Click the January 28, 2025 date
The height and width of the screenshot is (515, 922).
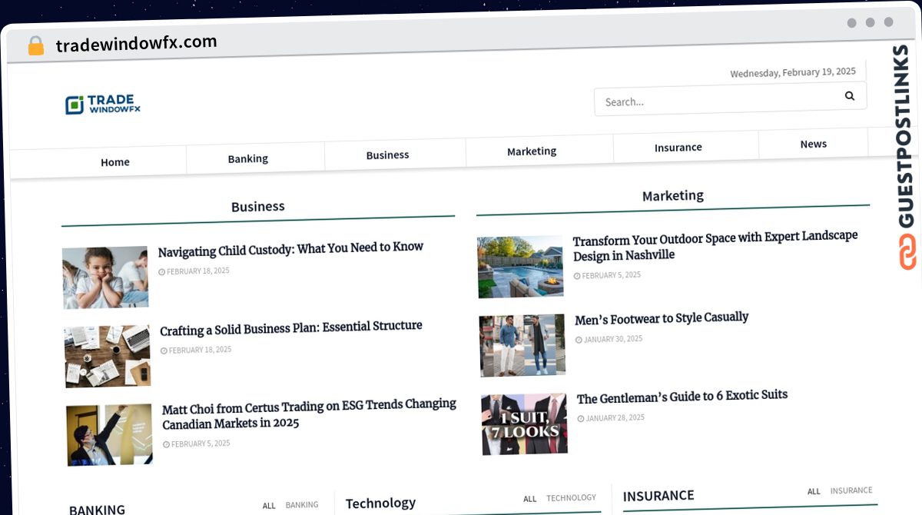[x=612, y=418]
